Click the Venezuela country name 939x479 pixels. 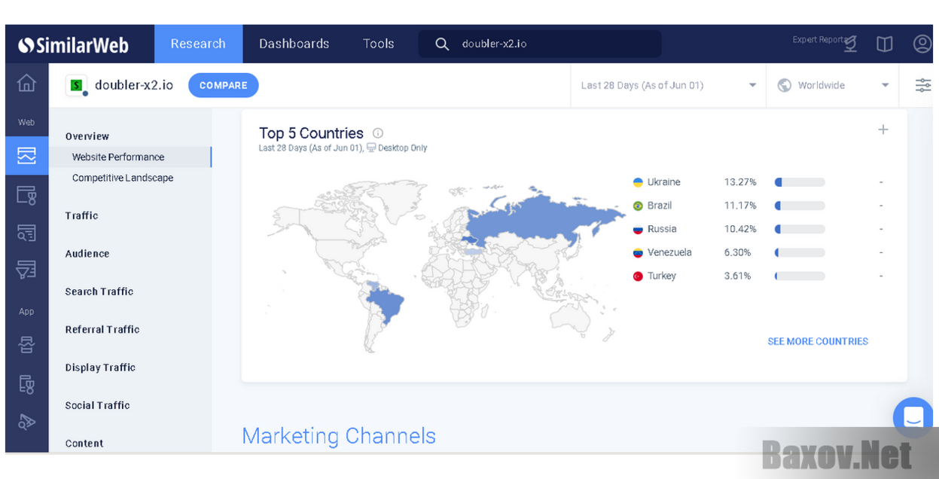[669, 252]
